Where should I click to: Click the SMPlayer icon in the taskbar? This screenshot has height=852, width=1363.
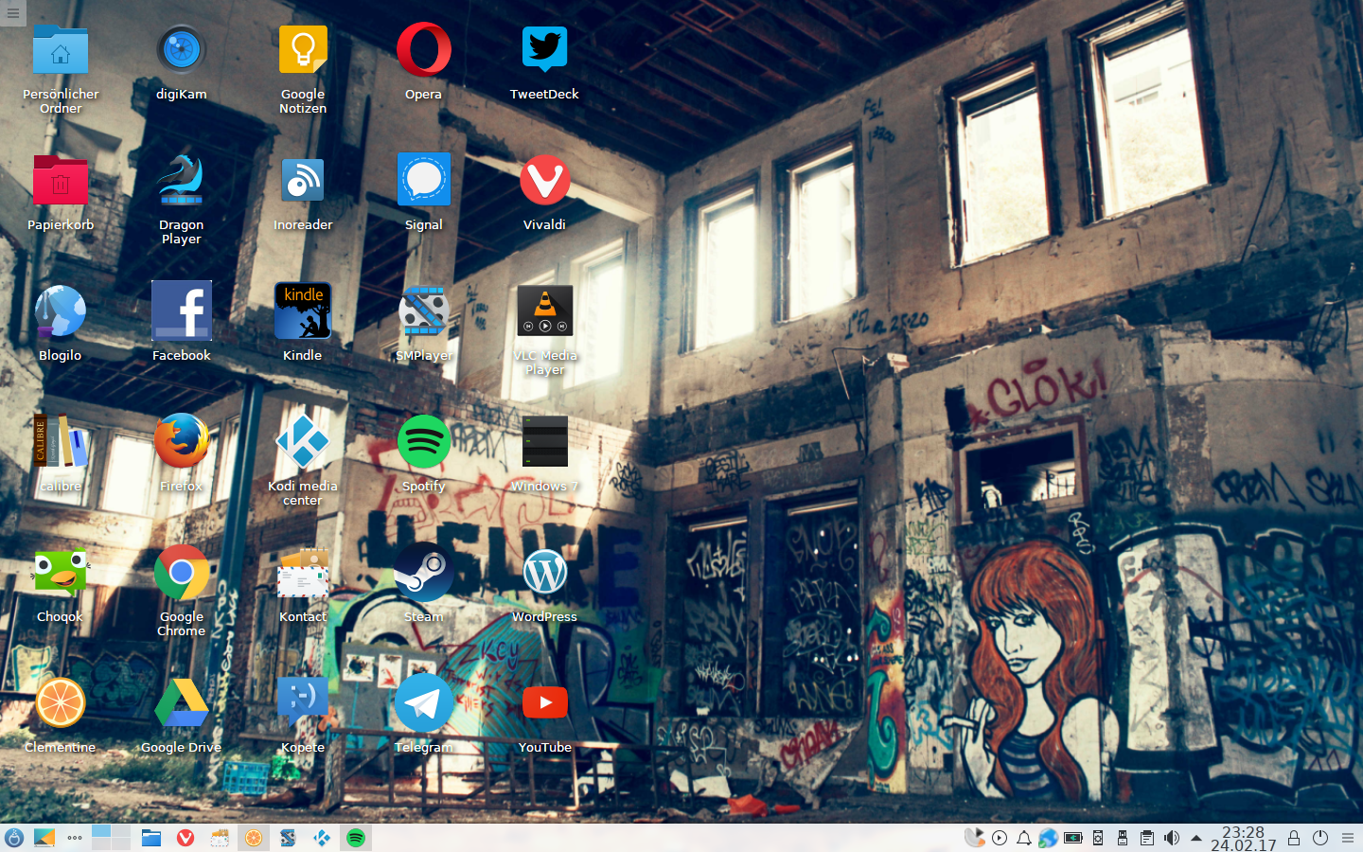click(288, 838)
